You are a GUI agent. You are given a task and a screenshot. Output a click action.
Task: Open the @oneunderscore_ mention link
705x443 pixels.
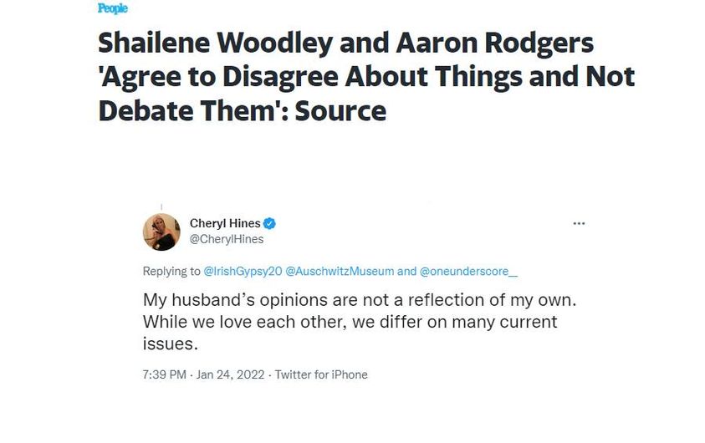point(468,271)
